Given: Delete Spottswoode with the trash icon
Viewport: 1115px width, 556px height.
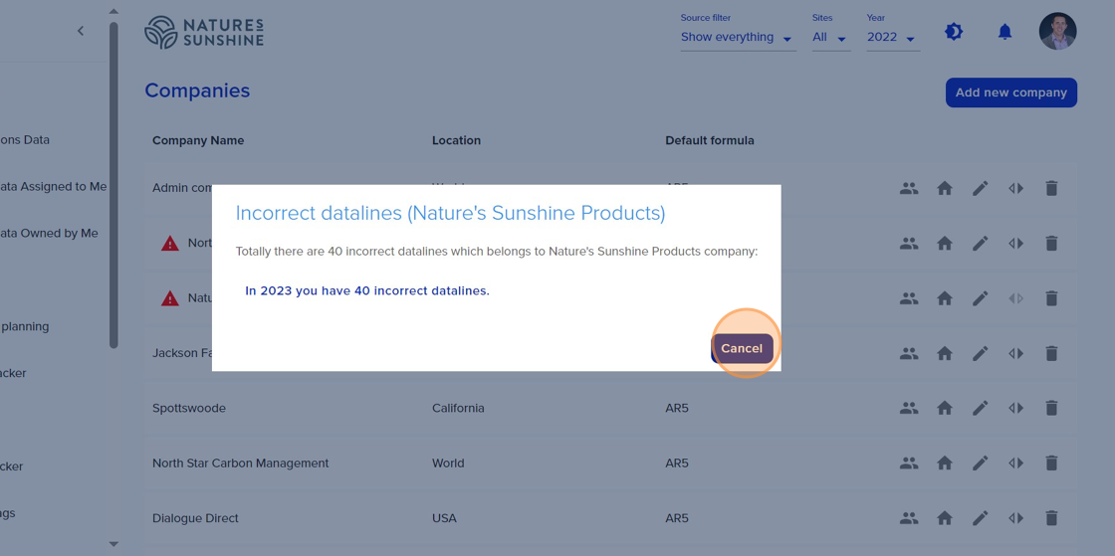Looking at the screenshot, I should [1051, 409].
